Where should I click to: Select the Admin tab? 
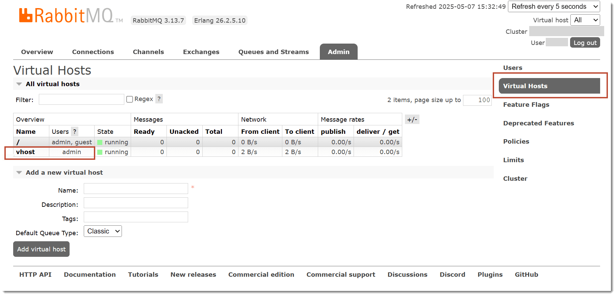coord(339,52)
